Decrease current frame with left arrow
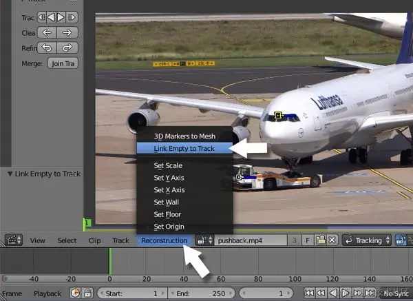The height and width of the screenshot is (301, 413). pyautogui.click(x=244, y=293)
